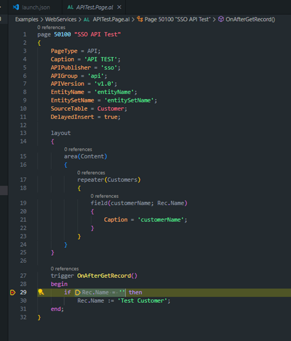Viewport: 291px width, 341px height.
Task: Open 0 references lens above area(Content)
Action: (78, 150)
